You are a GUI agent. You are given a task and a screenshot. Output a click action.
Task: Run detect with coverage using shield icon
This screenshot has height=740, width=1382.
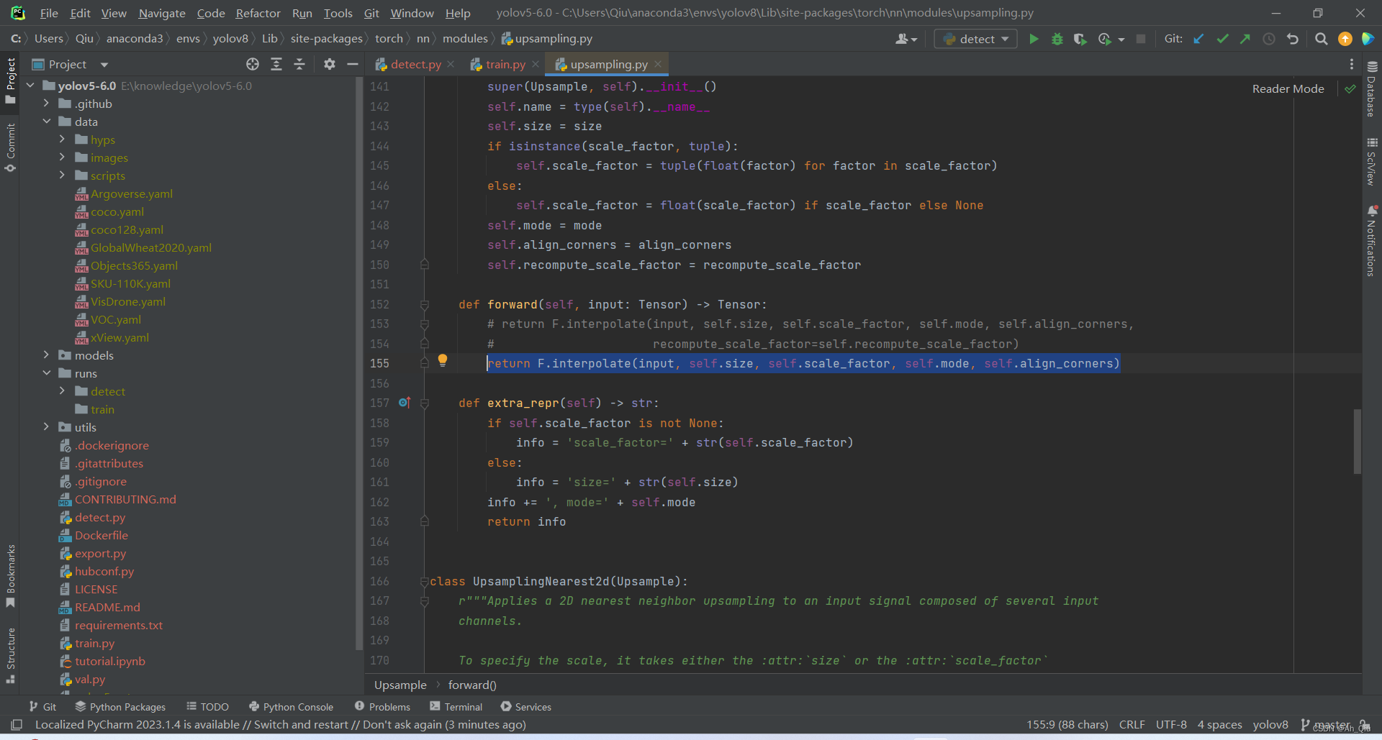pos(1080,39)
